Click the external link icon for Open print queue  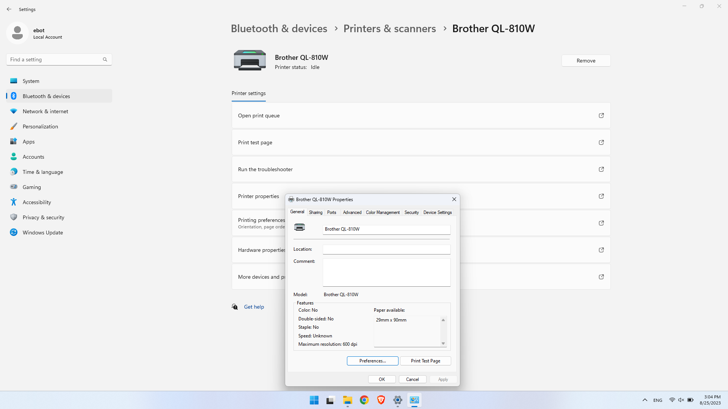tap(601, 116)
